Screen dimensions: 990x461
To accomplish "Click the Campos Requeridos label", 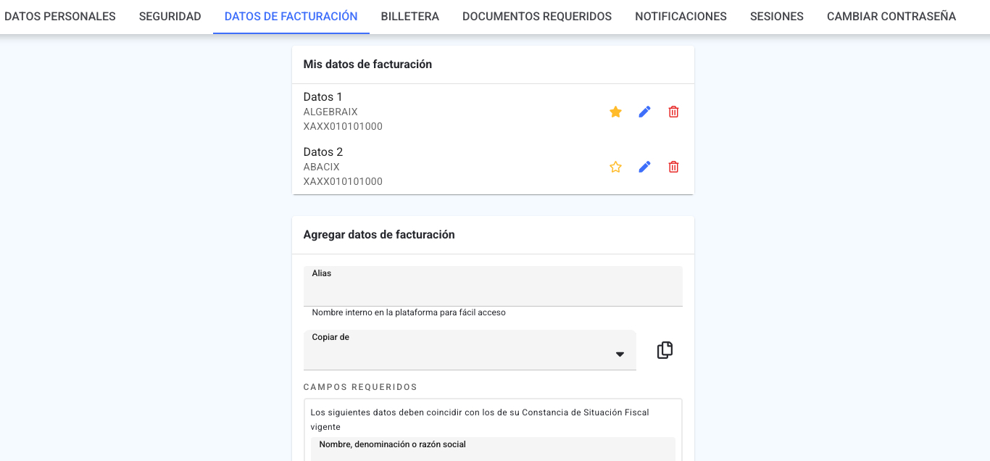I will (360, 387).
